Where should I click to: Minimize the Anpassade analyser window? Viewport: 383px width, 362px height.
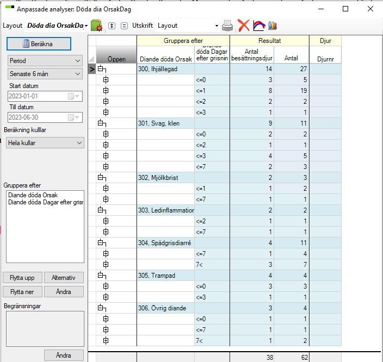coord(321,9)
